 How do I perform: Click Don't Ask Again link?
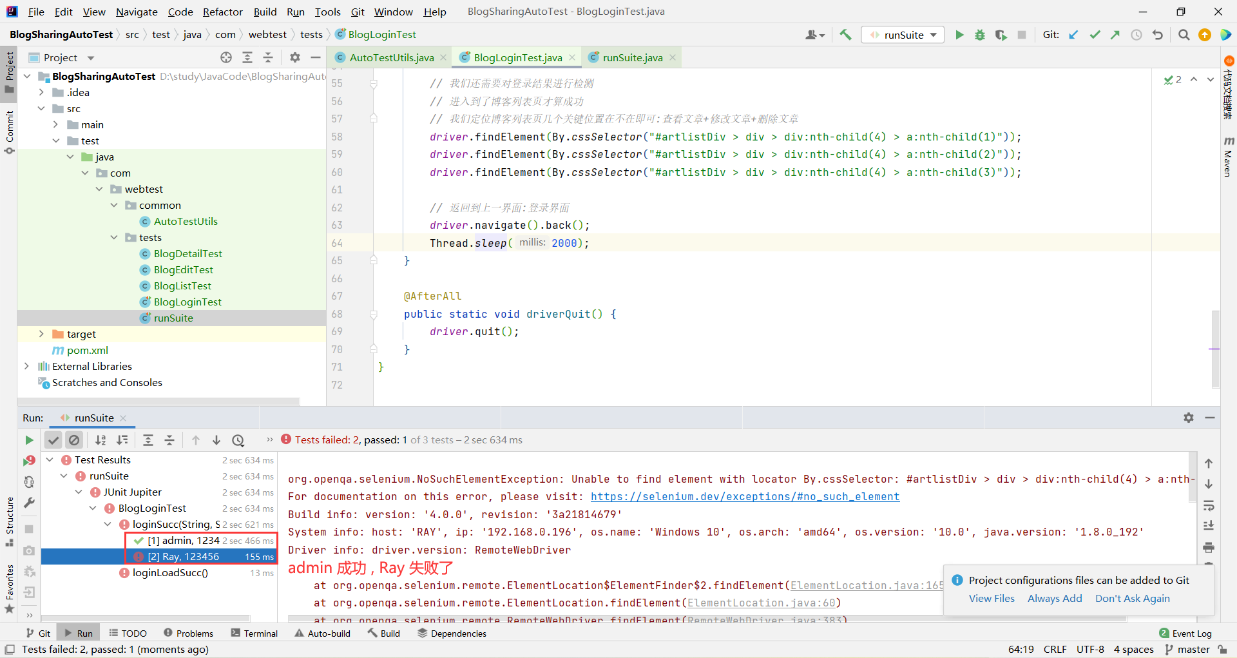click(x=1132, y=598)
